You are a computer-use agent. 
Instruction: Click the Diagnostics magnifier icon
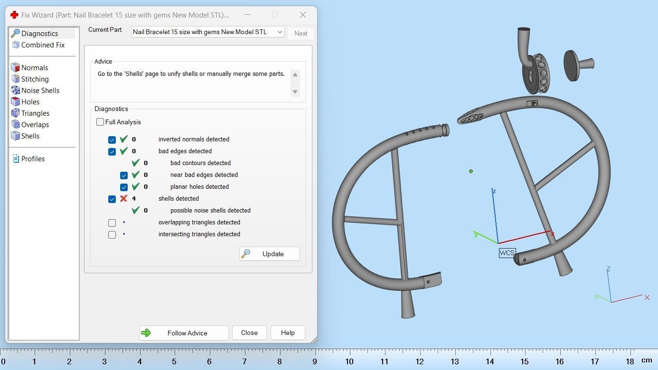(15, 34)
